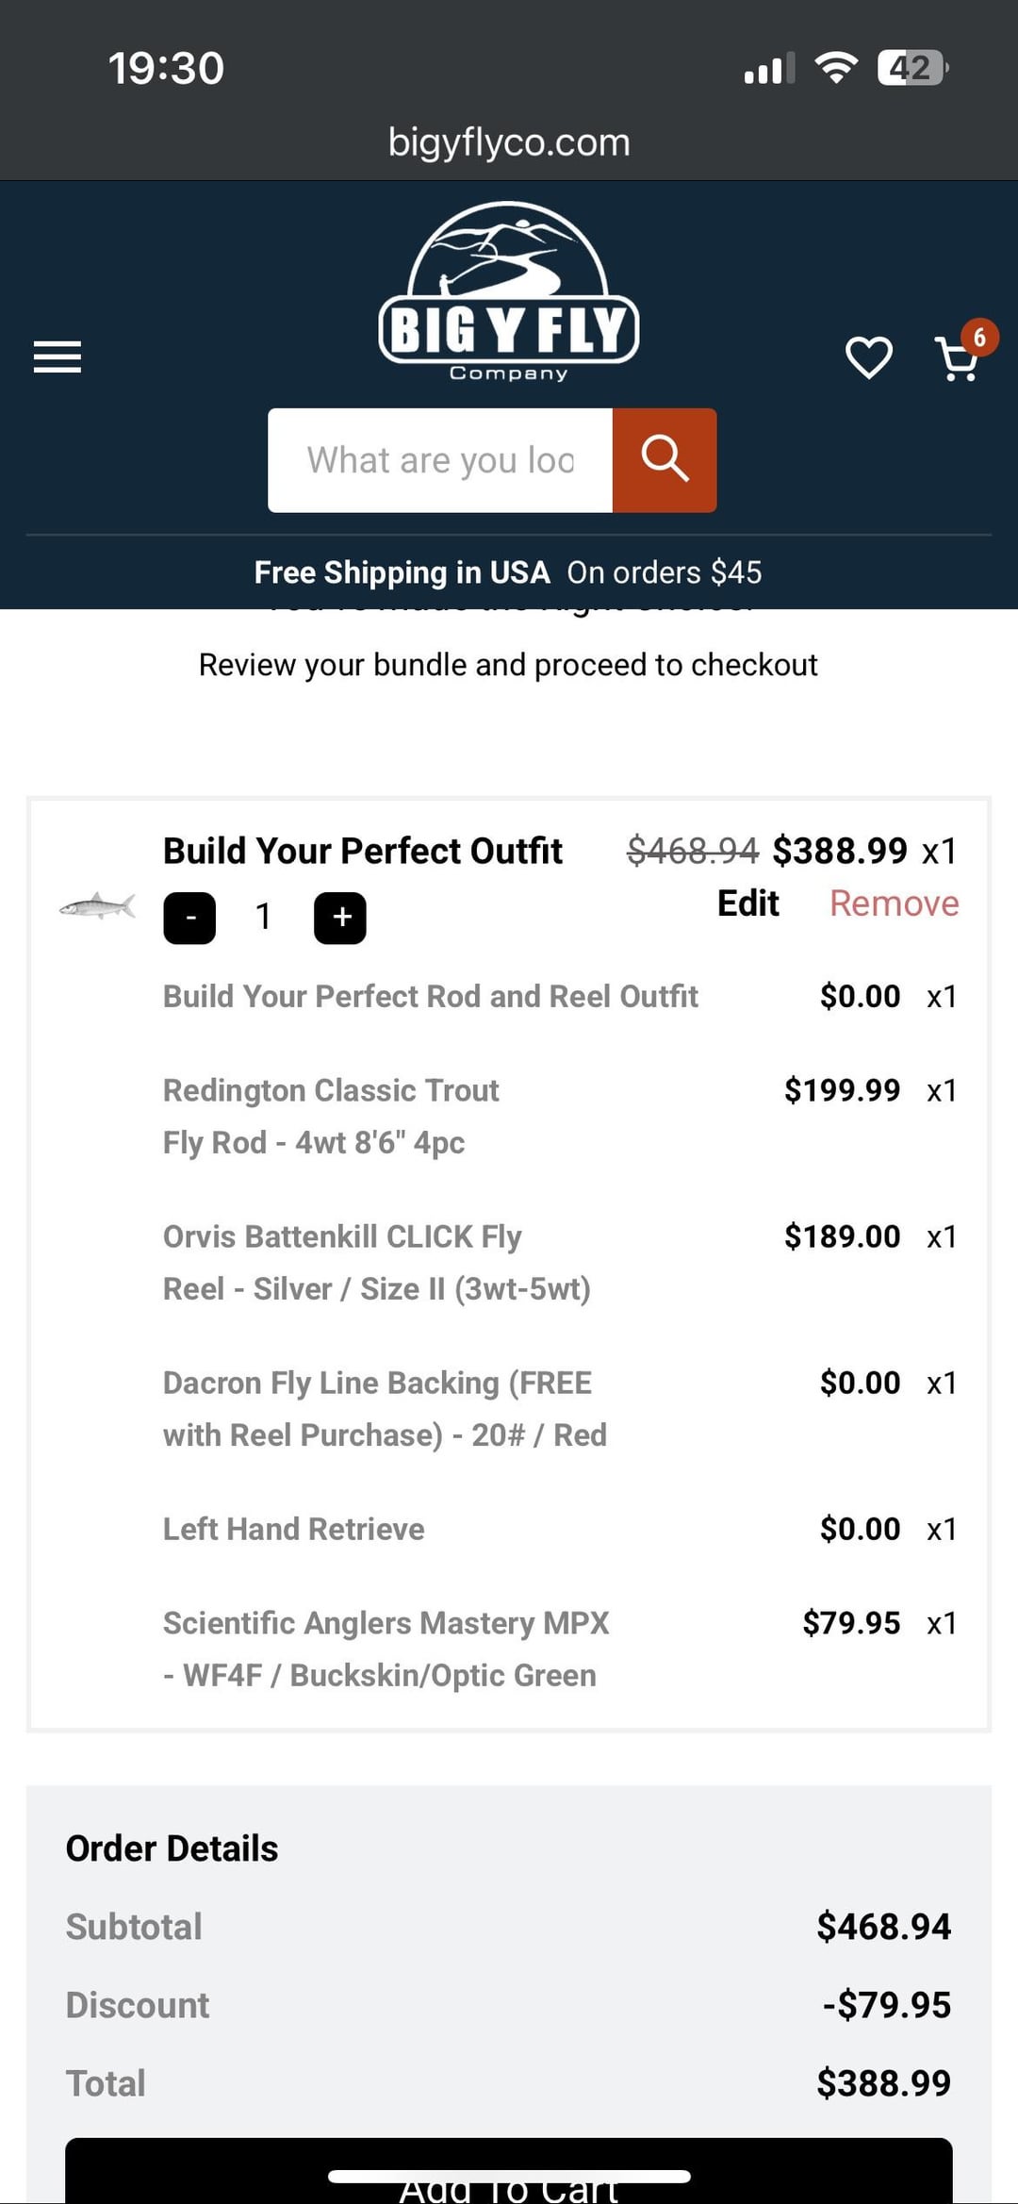Open the wishlist heart icon

click(x=868, y=357)
